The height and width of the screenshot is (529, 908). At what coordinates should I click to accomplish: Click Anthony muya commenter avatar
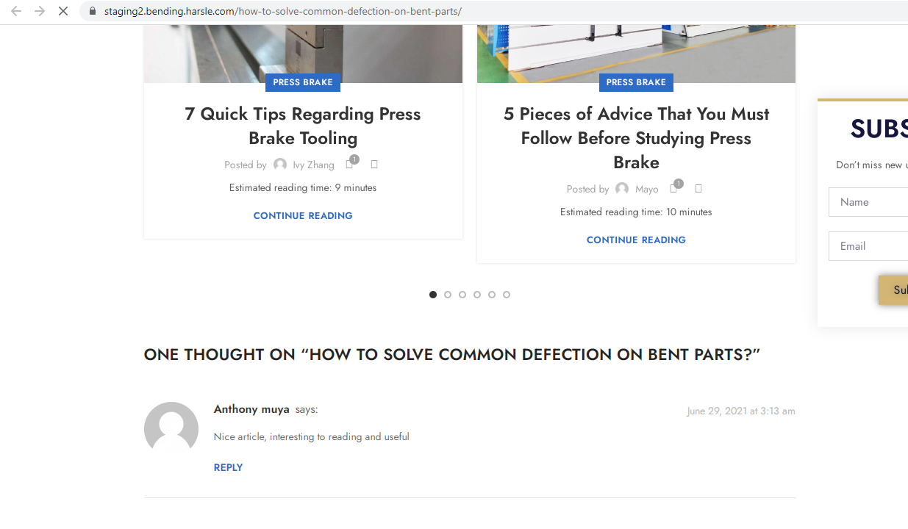coord(171,429)
